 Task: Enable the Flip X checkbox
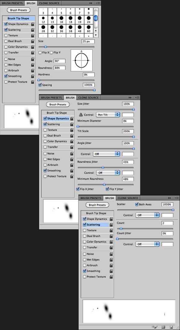[40, 53]
